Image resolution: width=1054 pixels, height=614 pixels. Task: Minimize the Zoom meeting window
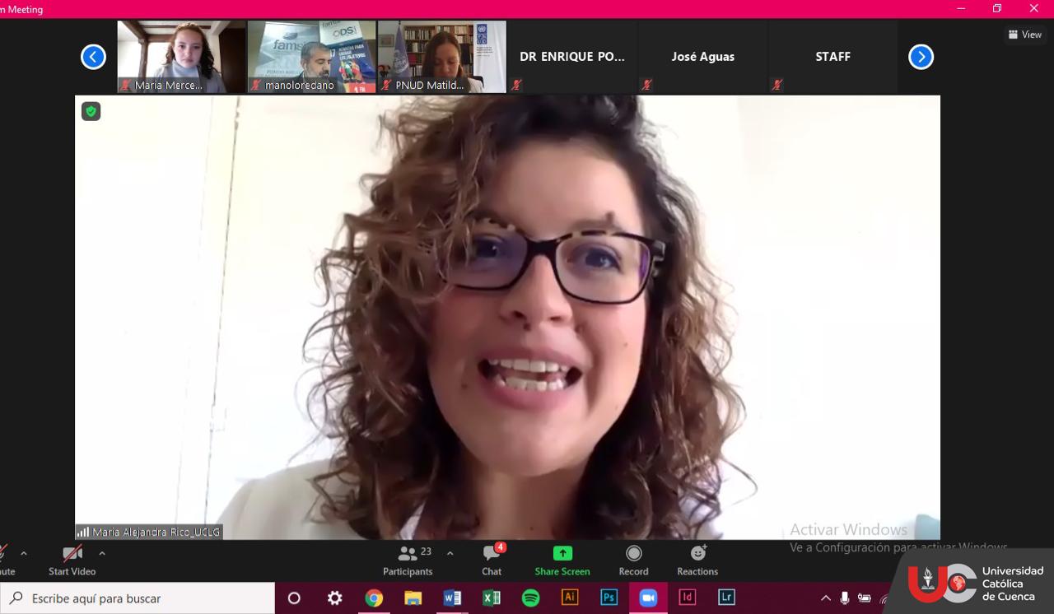tap(961, 8)
